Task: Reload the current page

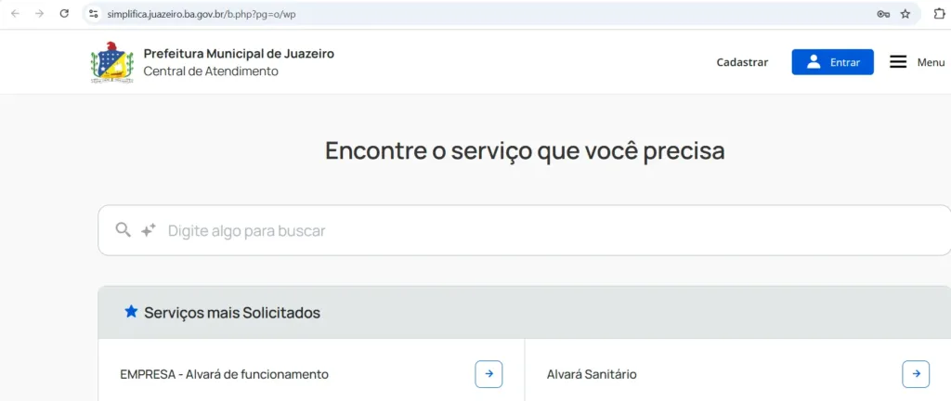Action: [x=64, y=14]
